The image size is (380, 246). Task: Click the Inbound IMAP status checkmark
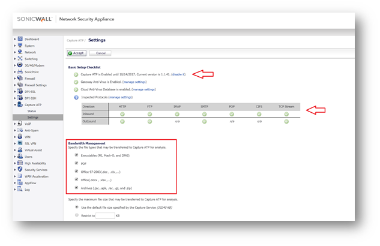tap(177, 114)
